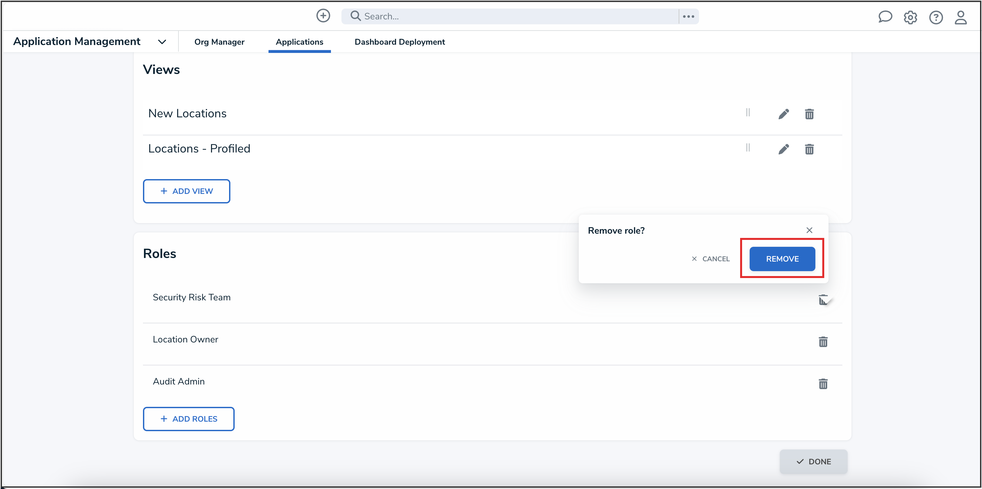Open search options ellipsis menu
This screenshot has width=982, height=489.
[x=688, y=16]
